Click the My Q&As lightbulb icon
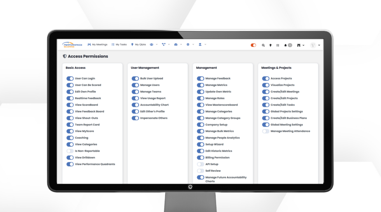This screenshot has height=212, width=381. point(132,44)
